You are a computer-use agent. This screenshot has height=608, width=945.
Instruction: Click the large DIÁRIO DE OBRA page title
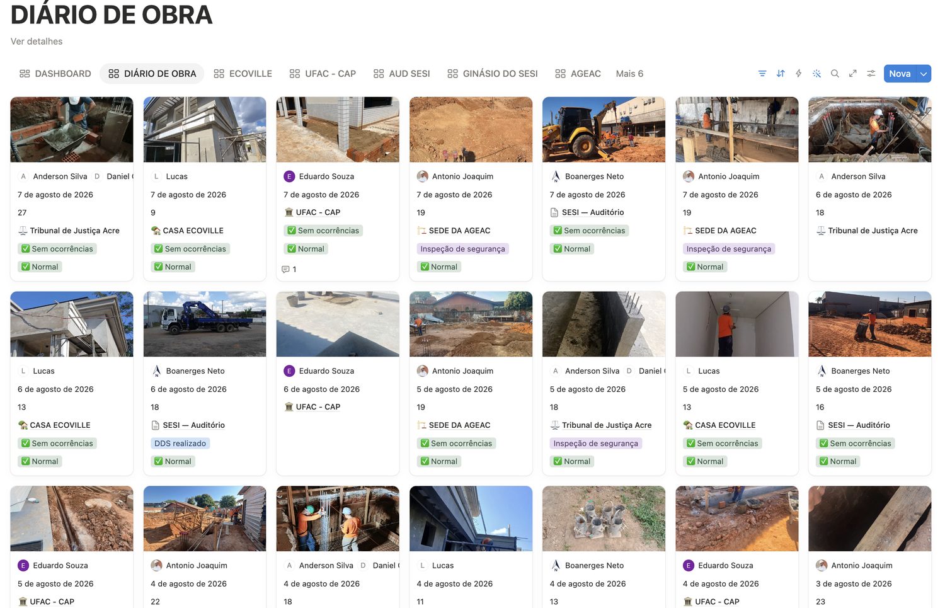[112, 14]
